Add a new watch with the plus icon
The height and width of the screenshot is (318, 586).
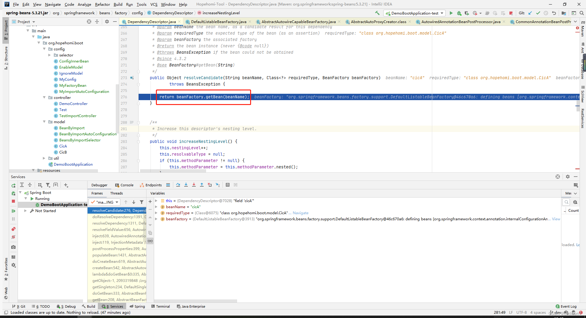(150, 201)
